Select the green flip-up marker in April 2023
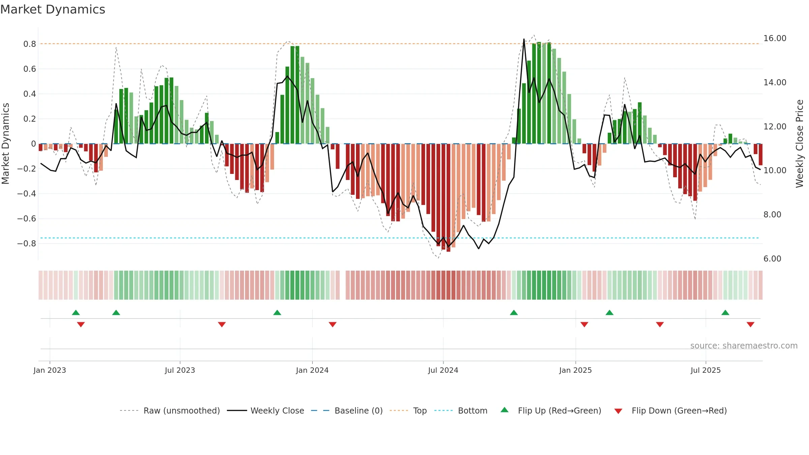The height and width of the screenshot is (455, 809). point(116,312)
